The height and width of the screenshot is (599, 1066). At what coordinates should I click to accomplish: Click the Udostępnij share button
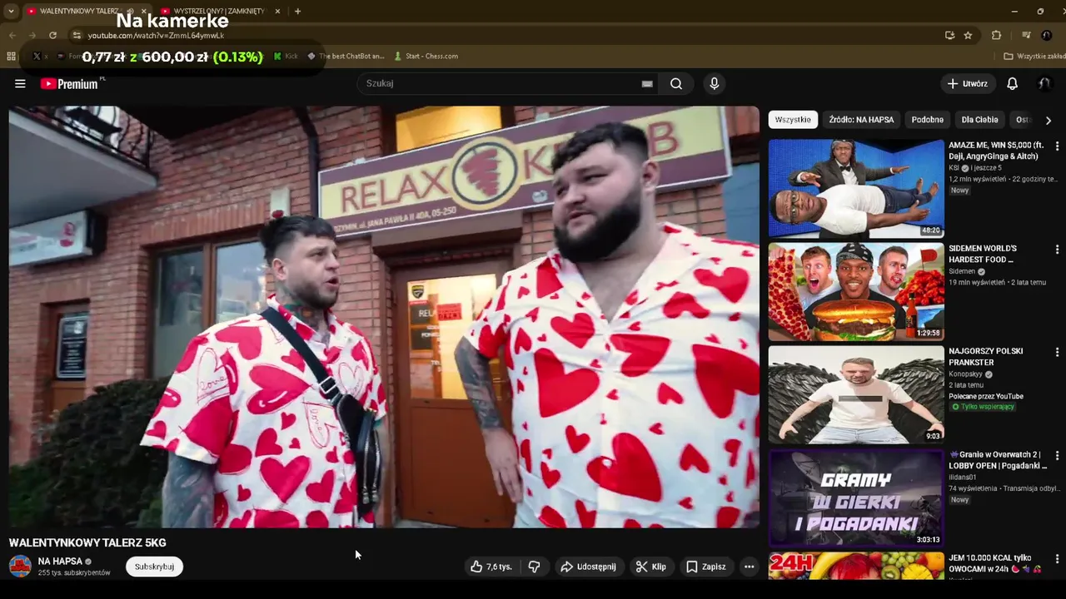pos(588,567)
